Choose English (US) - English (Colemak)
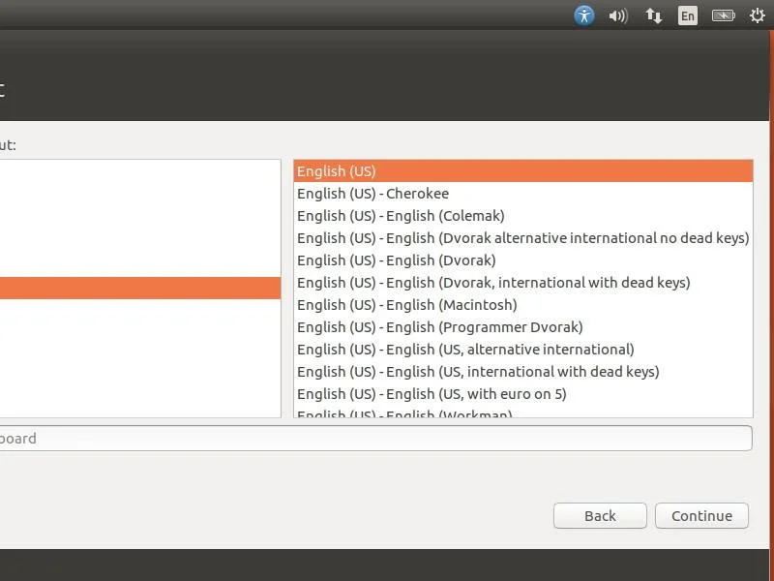Screen dimensions: 774x581 (x=523, y=215)
